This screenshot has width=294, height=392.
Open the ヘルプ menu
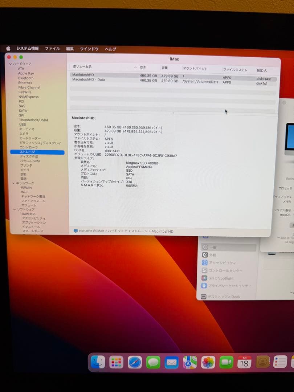click(x=110, y=49)
